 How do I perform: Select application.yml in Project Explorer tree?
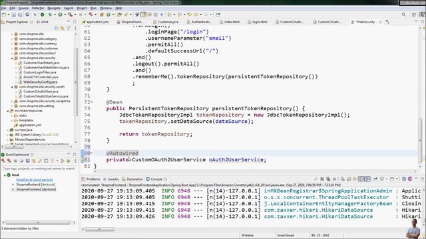[30, 125]
